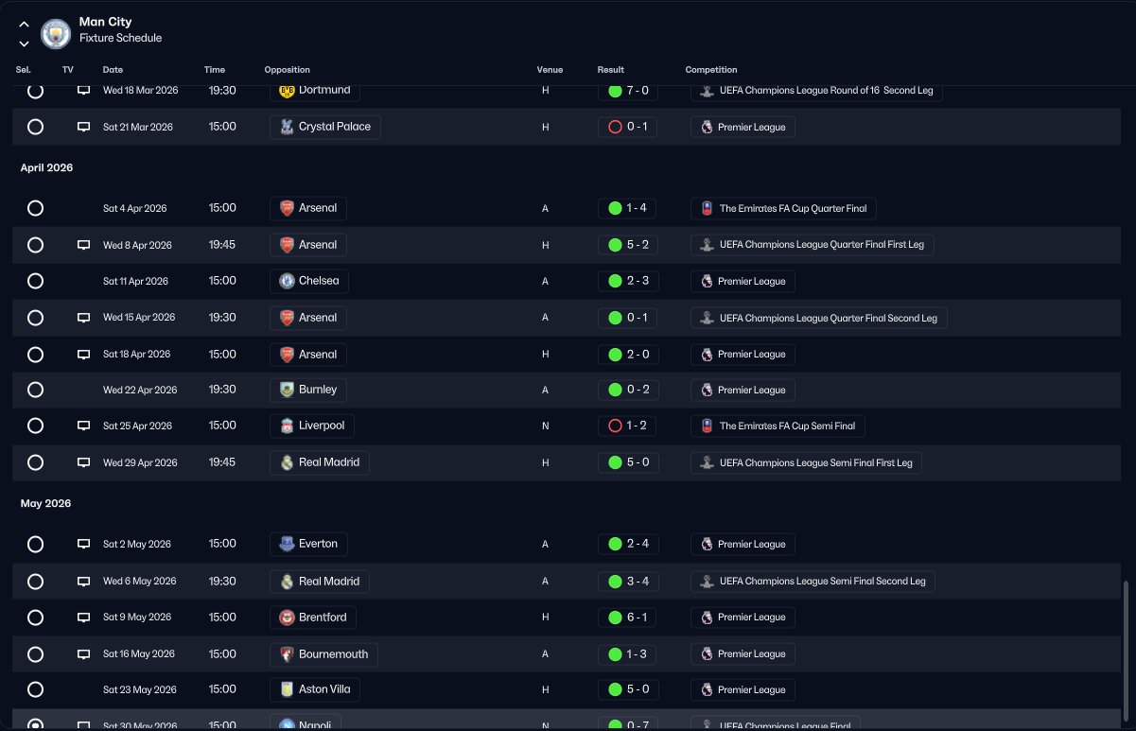Click FA Cup icon in Semi Final competition
This screenshot has width=1136, height=731.
[707, 426]
